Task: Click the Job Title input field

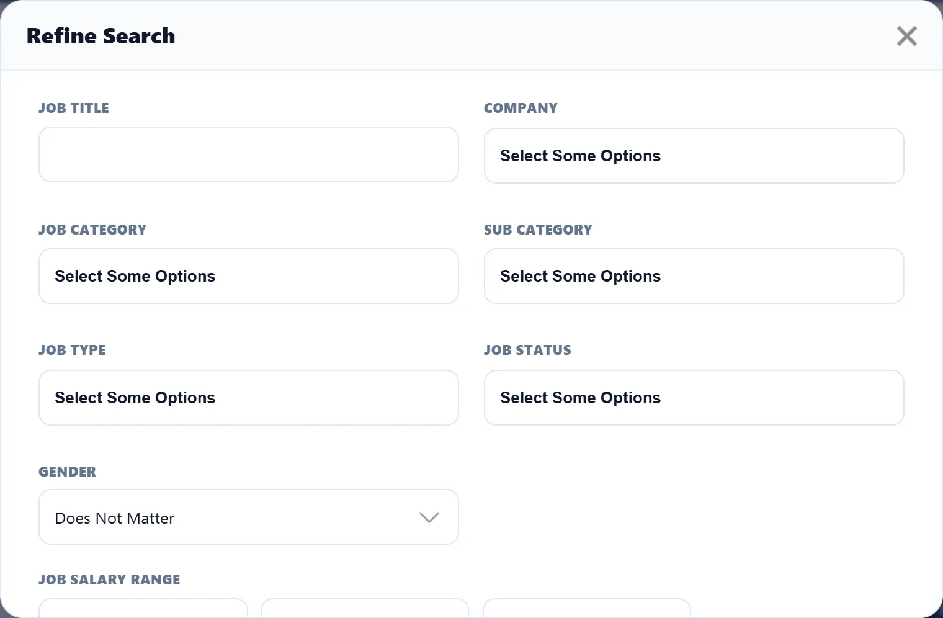Action: click(249, 154)
